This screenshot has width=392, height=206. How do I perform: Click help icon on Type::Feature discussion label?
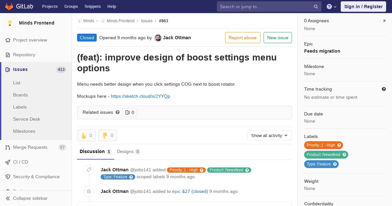(x=131, y=177)
